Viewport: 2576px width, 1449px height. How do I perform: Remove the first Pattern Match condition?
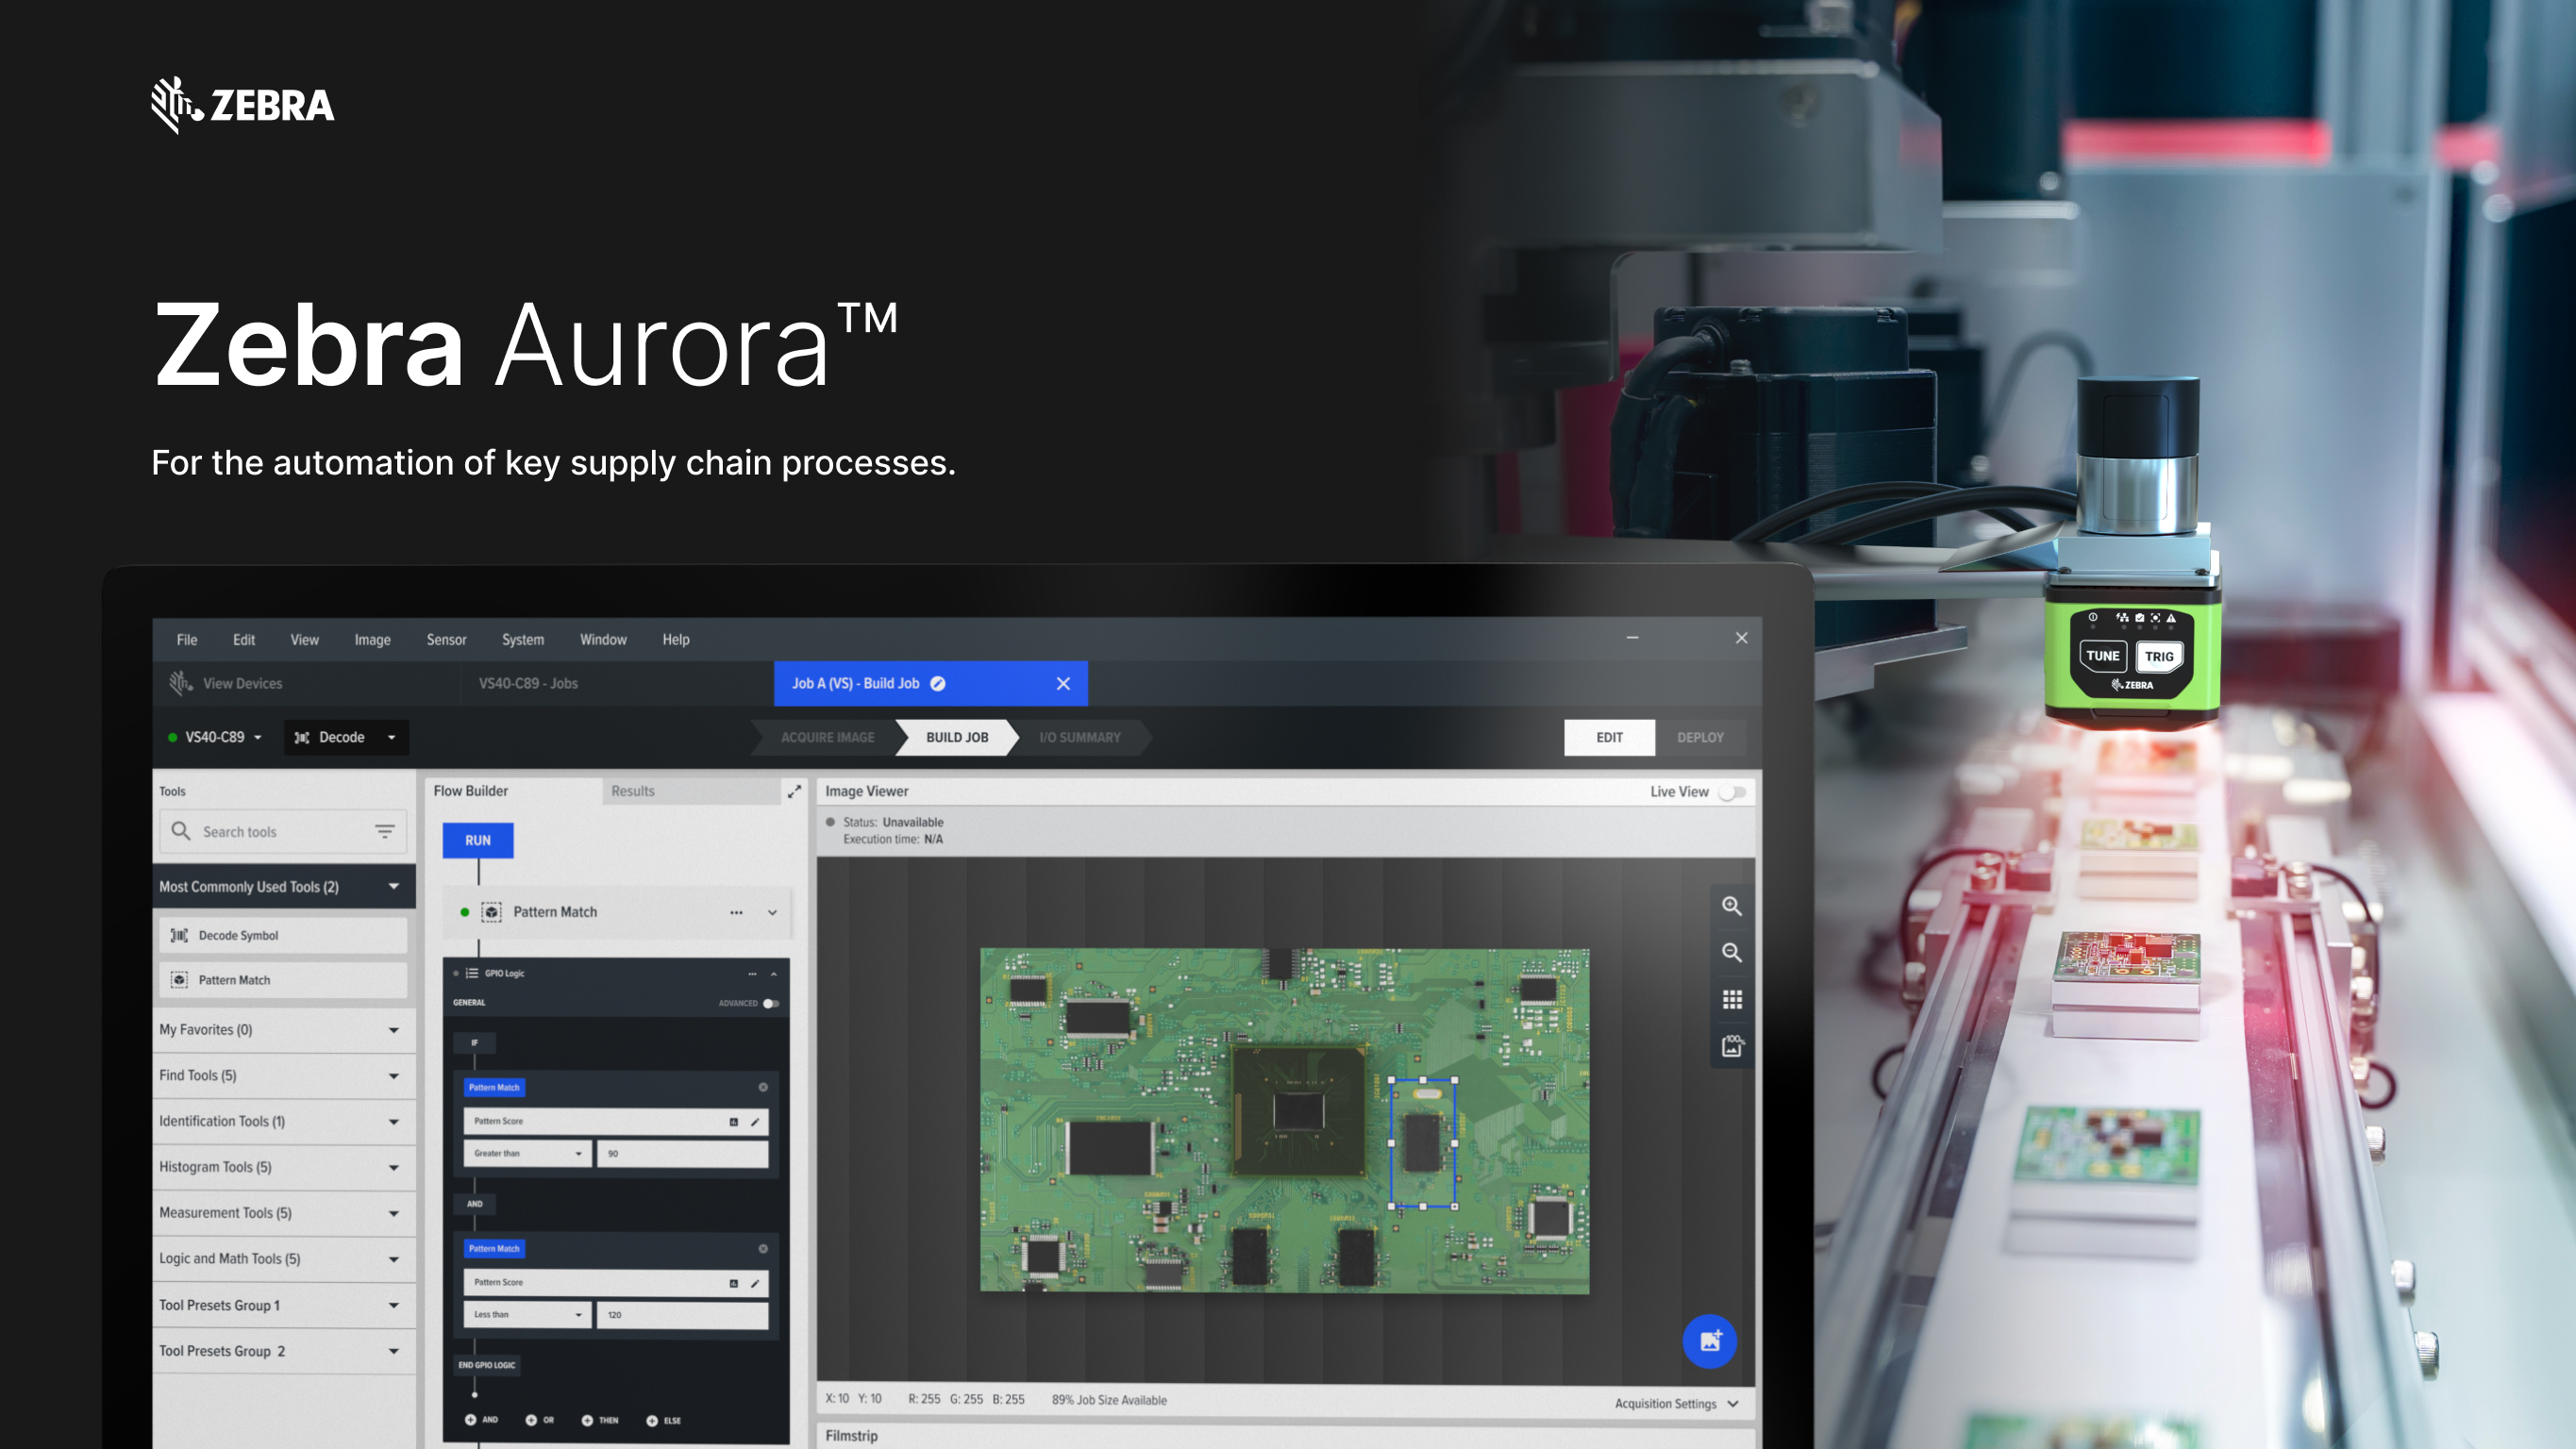point(763,1087)
